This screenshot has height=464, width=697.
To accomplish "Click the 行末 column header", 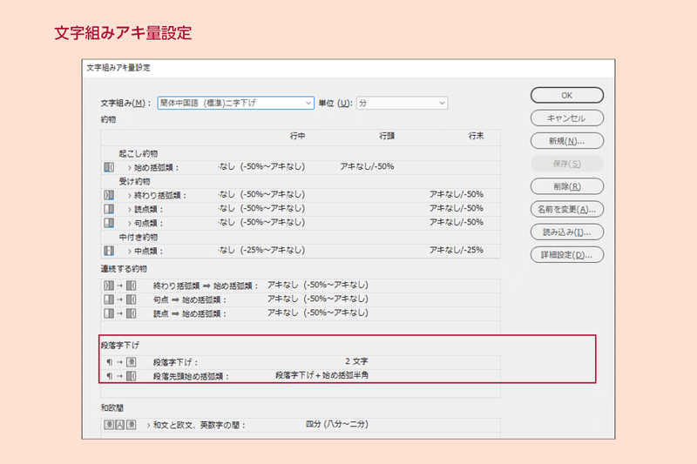I will coord(476,136).
